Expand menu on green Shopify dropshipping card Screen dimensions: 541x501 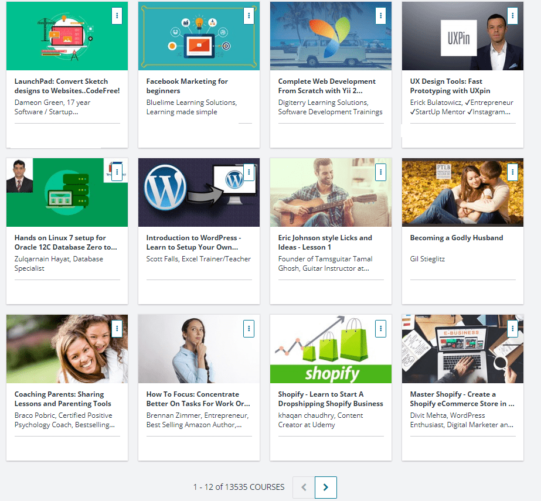(x=380, y=329)
